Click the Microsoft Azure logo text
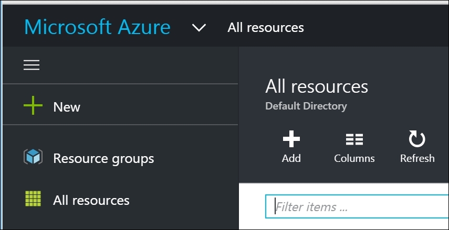Image resolution: width=449 pixels, height=230 pixels. pyautogui.click(x=97, y=27)
